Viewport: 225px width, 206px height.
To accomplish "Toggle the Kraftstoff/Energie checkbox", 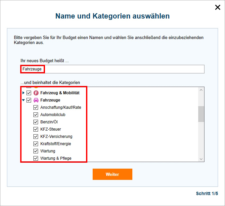I will point(36,144).
